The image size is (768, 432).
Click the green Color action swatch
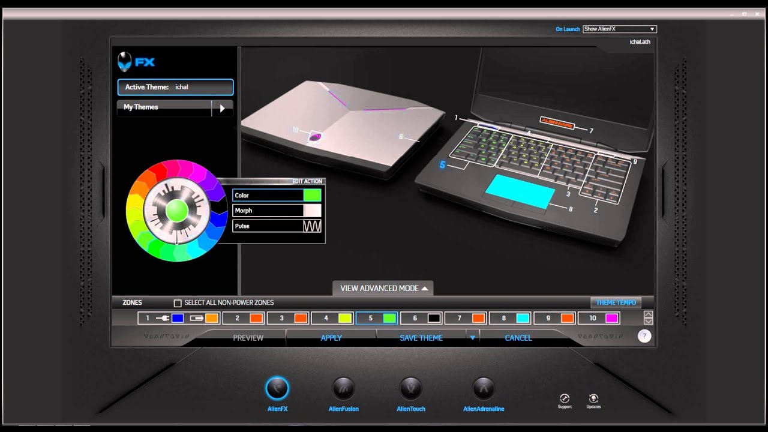pyautogui.click(x=312, y=195)
